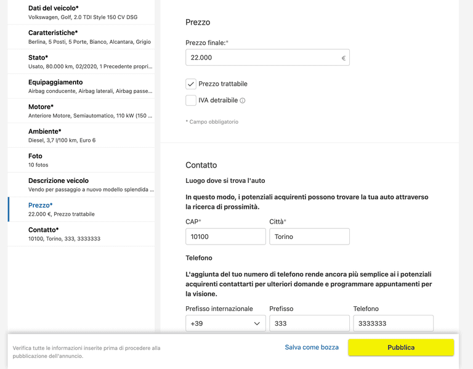Viewport: 473px width, 369px height.
Task: Uncheck the Prezzo trattabile checkbox
Action: (191, 84)
